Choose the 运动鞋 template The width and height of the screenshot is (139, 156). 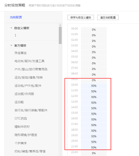(x=19, y=102)
